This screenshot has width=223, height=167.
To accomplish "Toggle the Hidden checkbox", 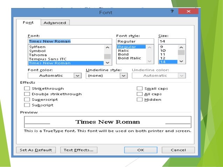I will [139, 99].
